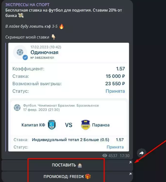Click the fire emoji after кэф 3-5
Viewport: 166px width, 182px height.
pyautogui.click(x=61, y=26)
